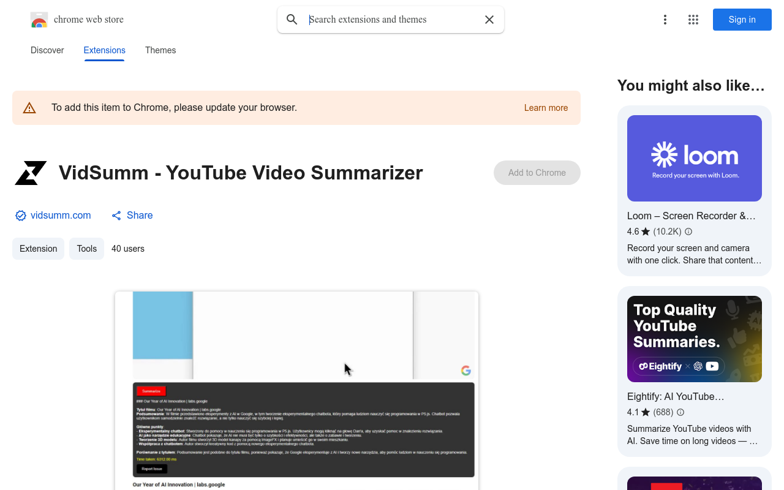
Task: Click the VidSumm extension logo
Action: (x=31, y=173)
